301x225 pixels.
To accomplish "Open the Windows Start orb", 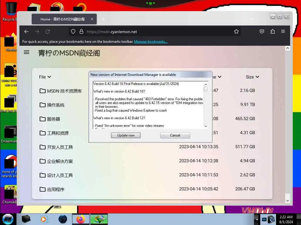I will click(8, 219).
